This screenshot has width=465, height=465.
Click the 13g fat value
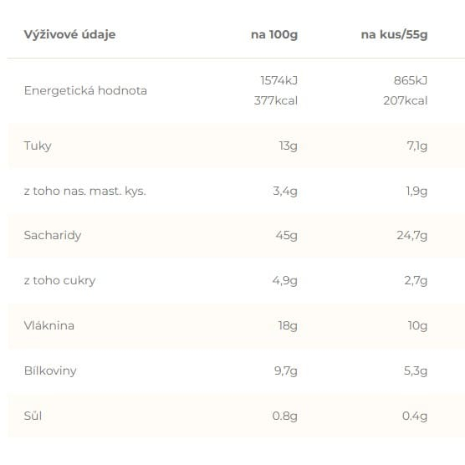(x=288, y=146)
